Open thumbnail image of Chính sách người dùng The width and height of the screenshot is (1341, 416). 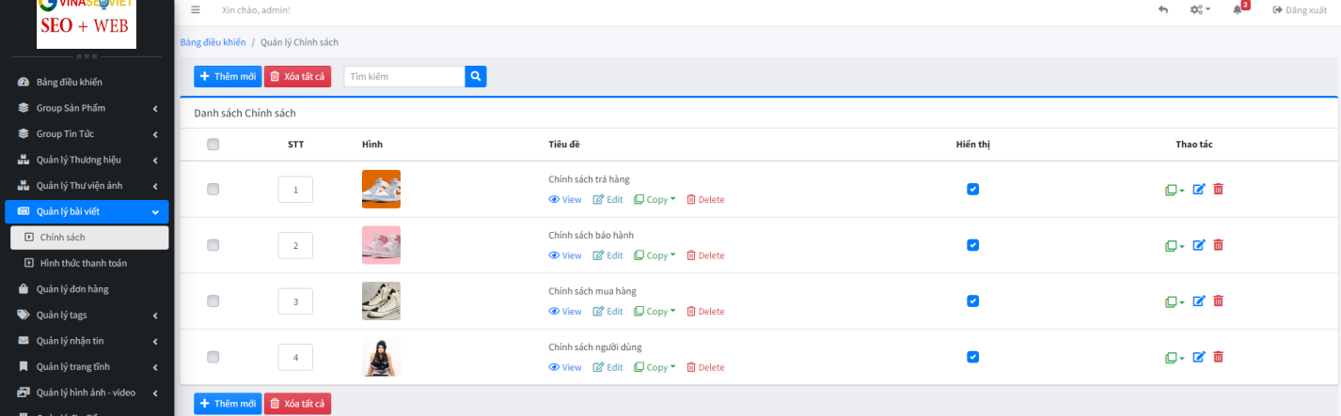(381, 357)
